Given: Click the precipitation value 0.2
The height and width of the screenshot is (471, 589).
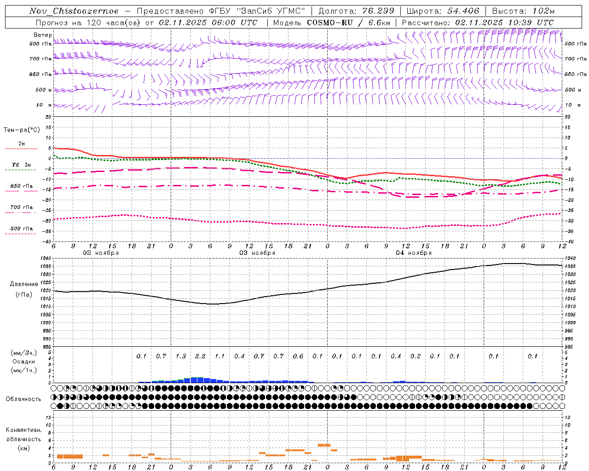Looking at the screenshot, I should pos(416,356).
